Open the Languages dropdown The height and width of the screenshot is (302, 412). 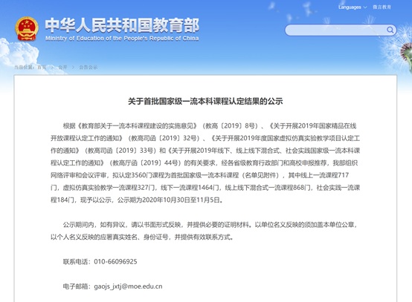pyautogui.click(x=353, y=7)
